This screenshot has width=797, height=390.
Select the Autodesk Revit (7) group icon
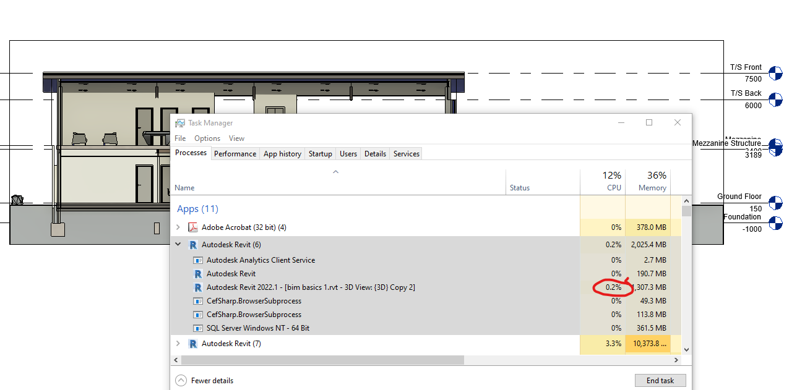(192, 343)
